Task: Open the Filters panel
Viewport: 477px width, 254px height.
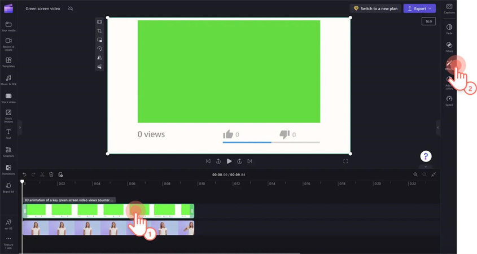Action: coord(449,47)
